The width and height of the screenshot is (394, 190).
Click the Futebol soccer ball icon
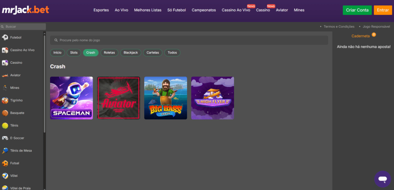pyautogui.click(x=5, y=37)
